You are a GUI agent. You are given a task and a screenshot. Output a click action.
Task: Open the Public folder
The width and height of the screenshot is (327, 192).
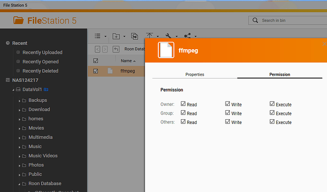(35, 175)
